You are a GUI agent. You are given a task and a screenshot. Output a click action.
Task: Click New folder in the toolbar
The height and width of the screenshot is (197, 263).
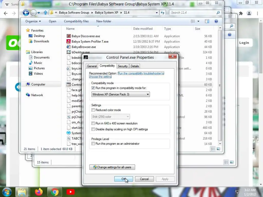(104, 21)
